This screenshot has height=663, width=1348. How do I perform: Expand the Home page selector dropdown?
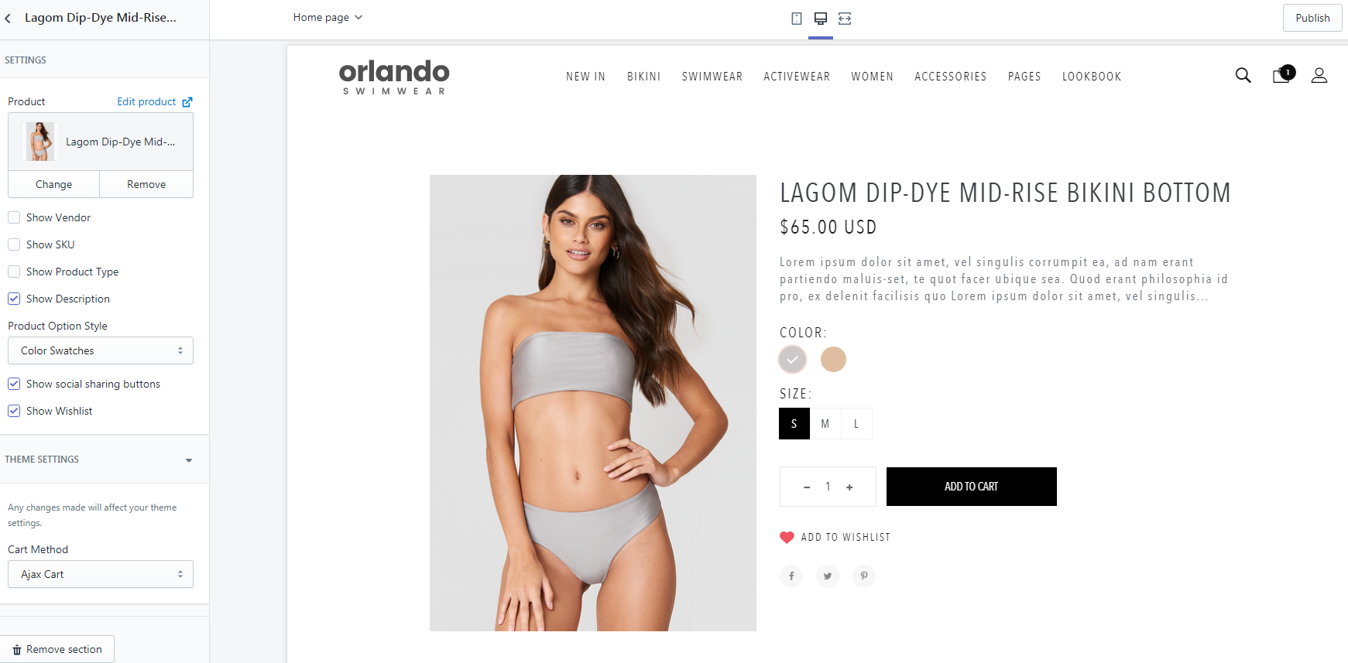pyautogui.click(x=328, y=17)
